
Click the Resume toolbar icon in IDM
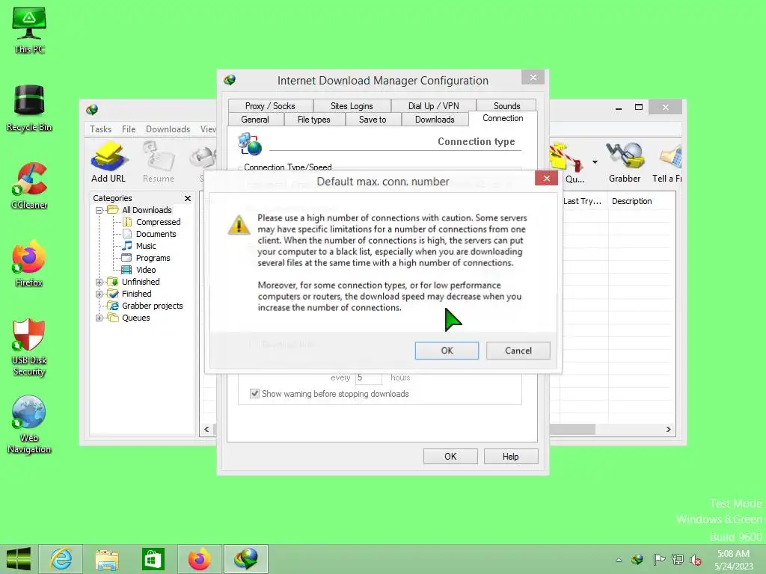click(159, 161)
